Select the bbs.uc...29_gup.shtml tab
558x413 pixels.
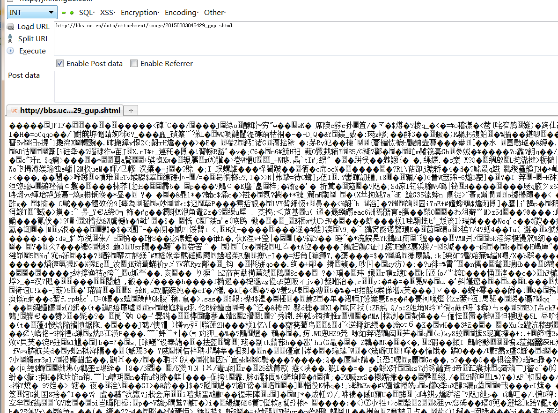click(x=65, y=111)
